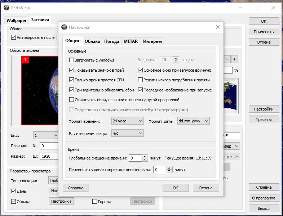The image size is (283, 216).
Task: Click Отмена in Настройки dialog
Action: click(x=206, y=188)
